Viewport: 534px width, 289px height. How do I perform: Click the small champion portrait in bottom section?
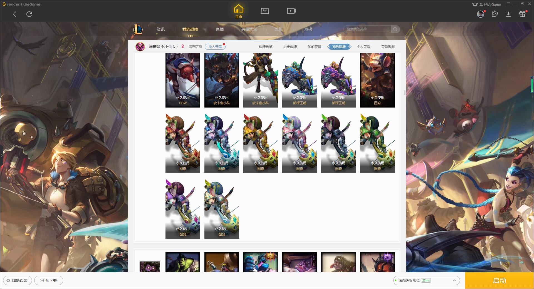click(x=150, y=266)
